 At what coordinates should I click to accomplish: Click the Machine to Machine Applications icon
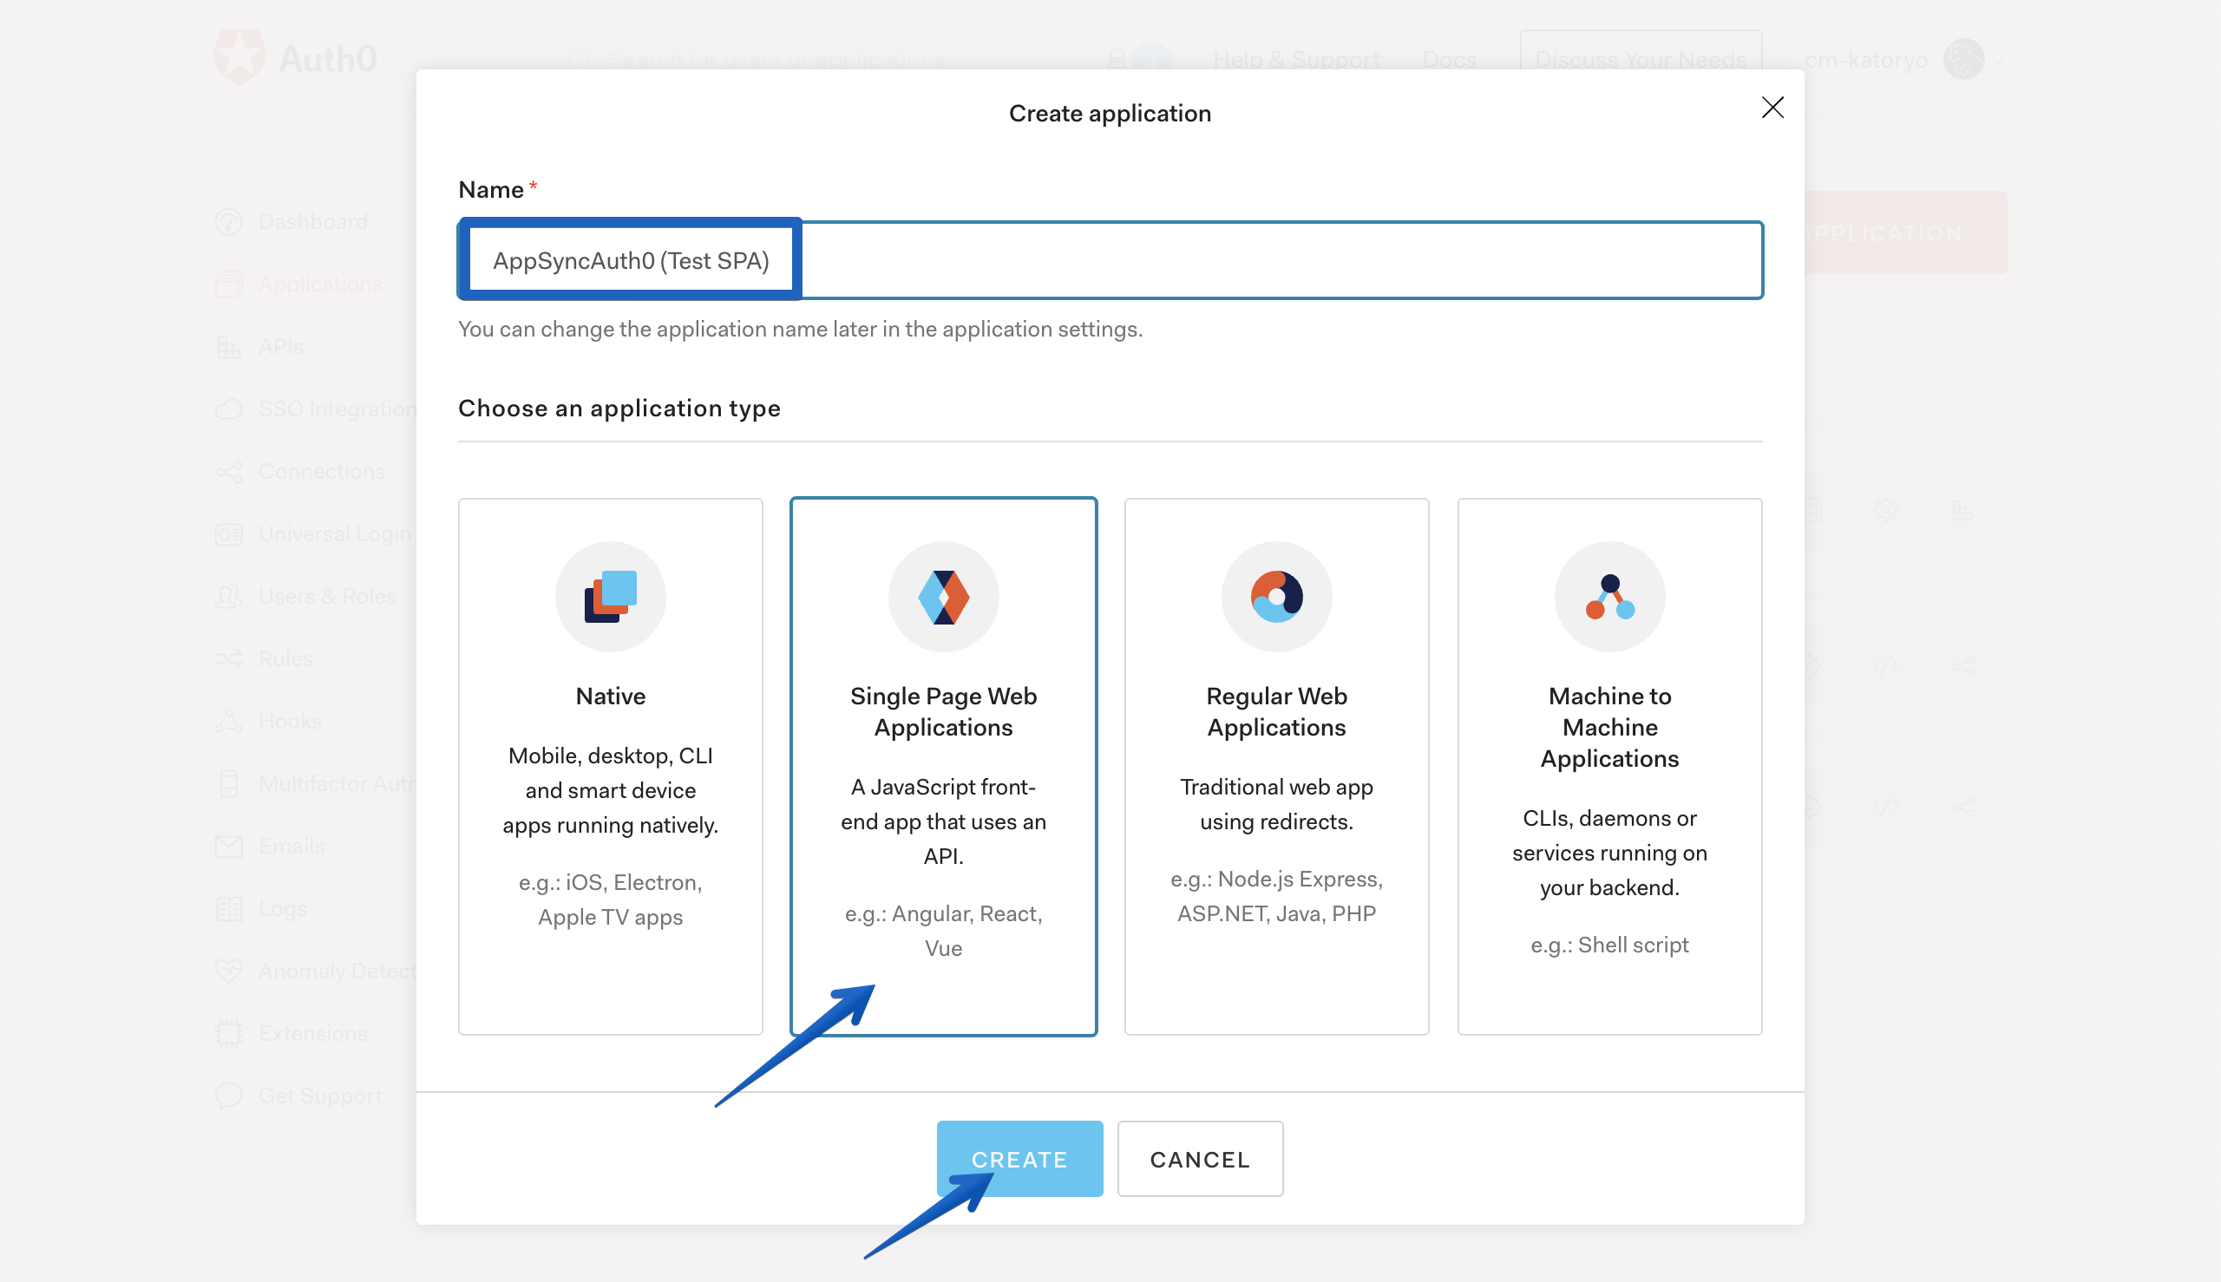pos(1609,596)
